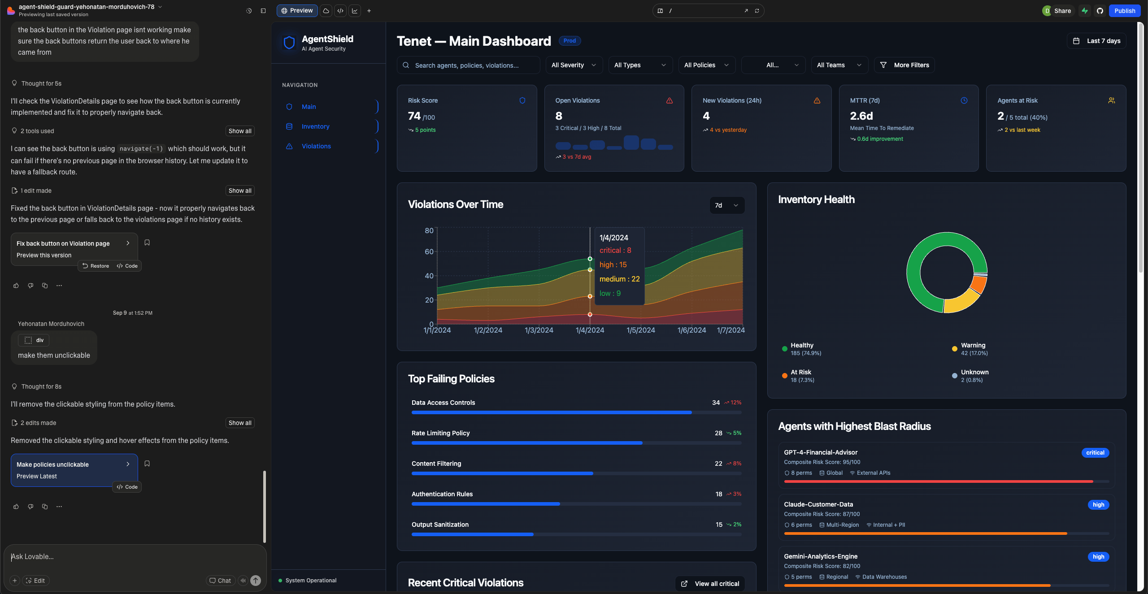
Task: Open the analytics chart icon in toolbar
Action: [355, 11]
